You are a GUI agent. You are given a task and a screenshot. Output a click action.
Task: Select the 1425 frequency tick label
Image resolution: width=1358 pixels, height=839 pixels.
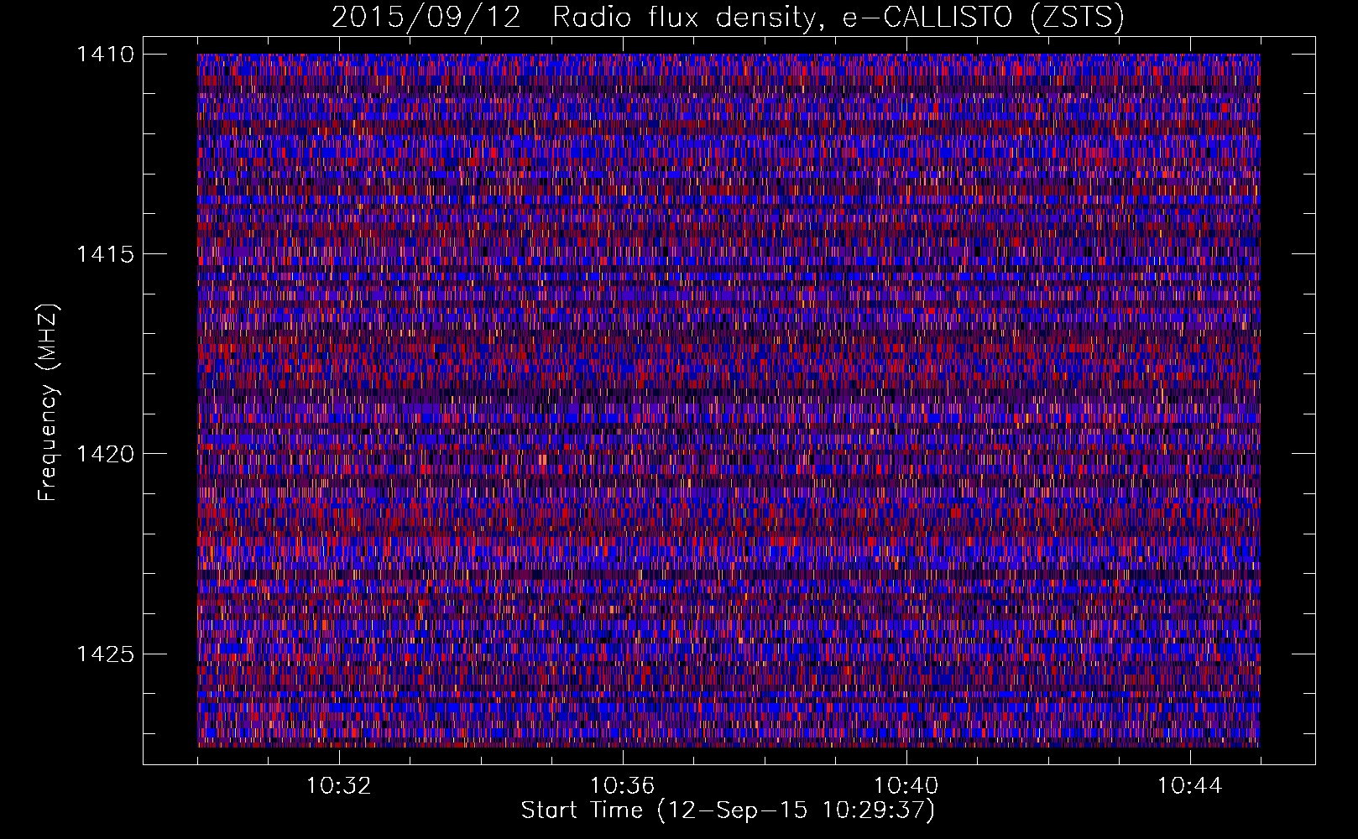(105, 654)
